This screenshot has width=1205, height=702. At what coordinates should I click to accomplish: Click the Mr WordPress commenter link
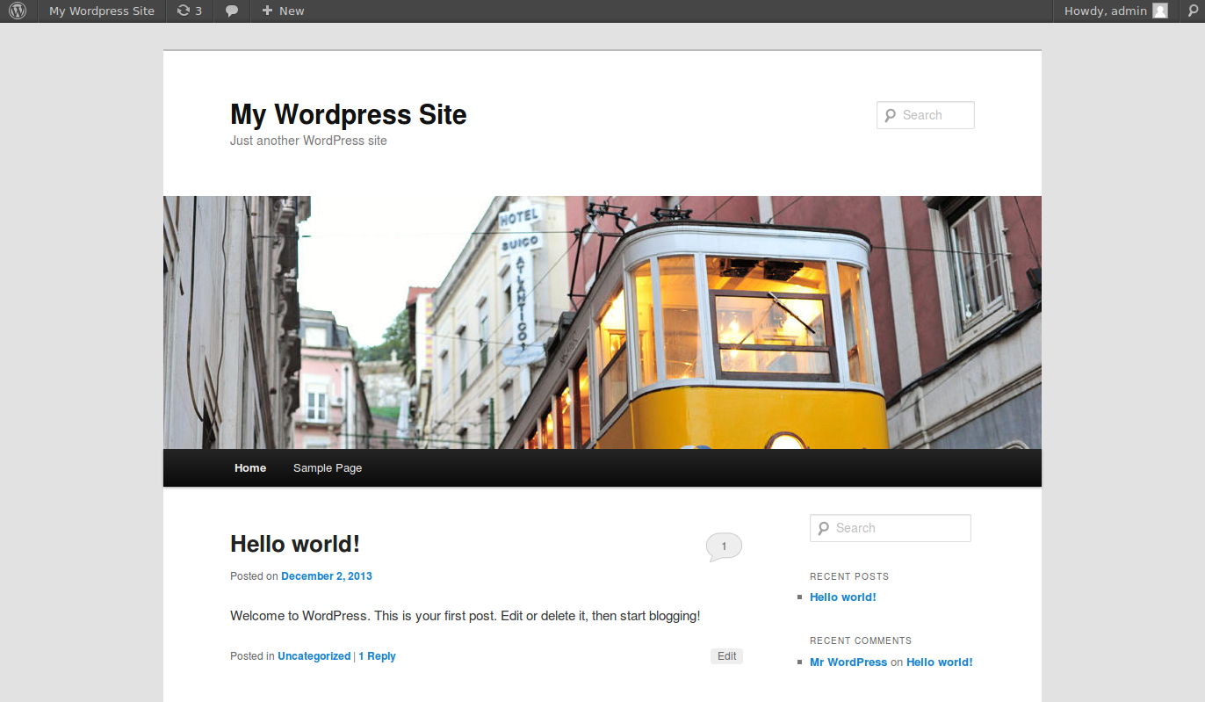(848, 662)
